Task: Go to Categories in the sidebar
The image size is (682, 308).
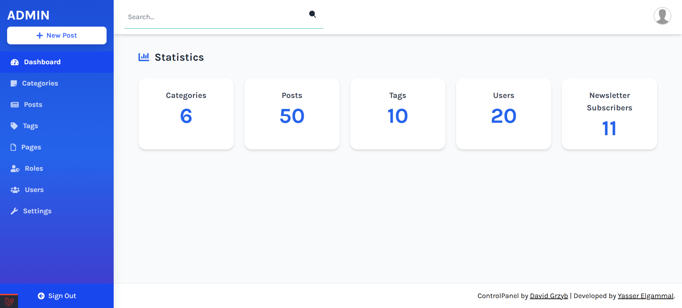Action: click(57, 83)
